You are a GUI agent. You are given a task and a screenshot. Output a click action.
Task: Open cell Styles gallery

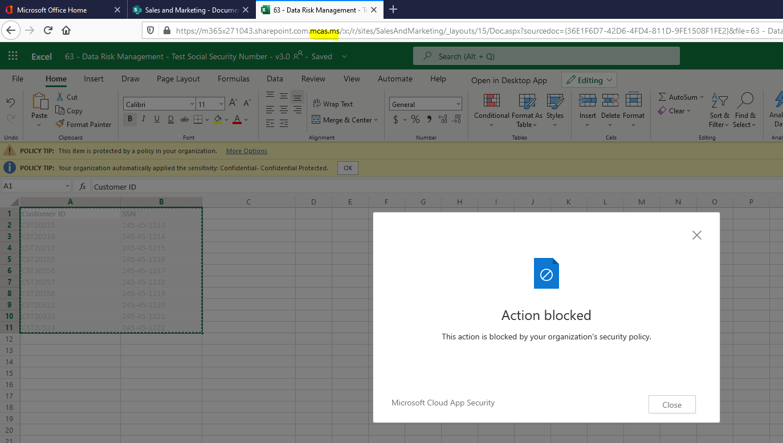pos(555,110)
